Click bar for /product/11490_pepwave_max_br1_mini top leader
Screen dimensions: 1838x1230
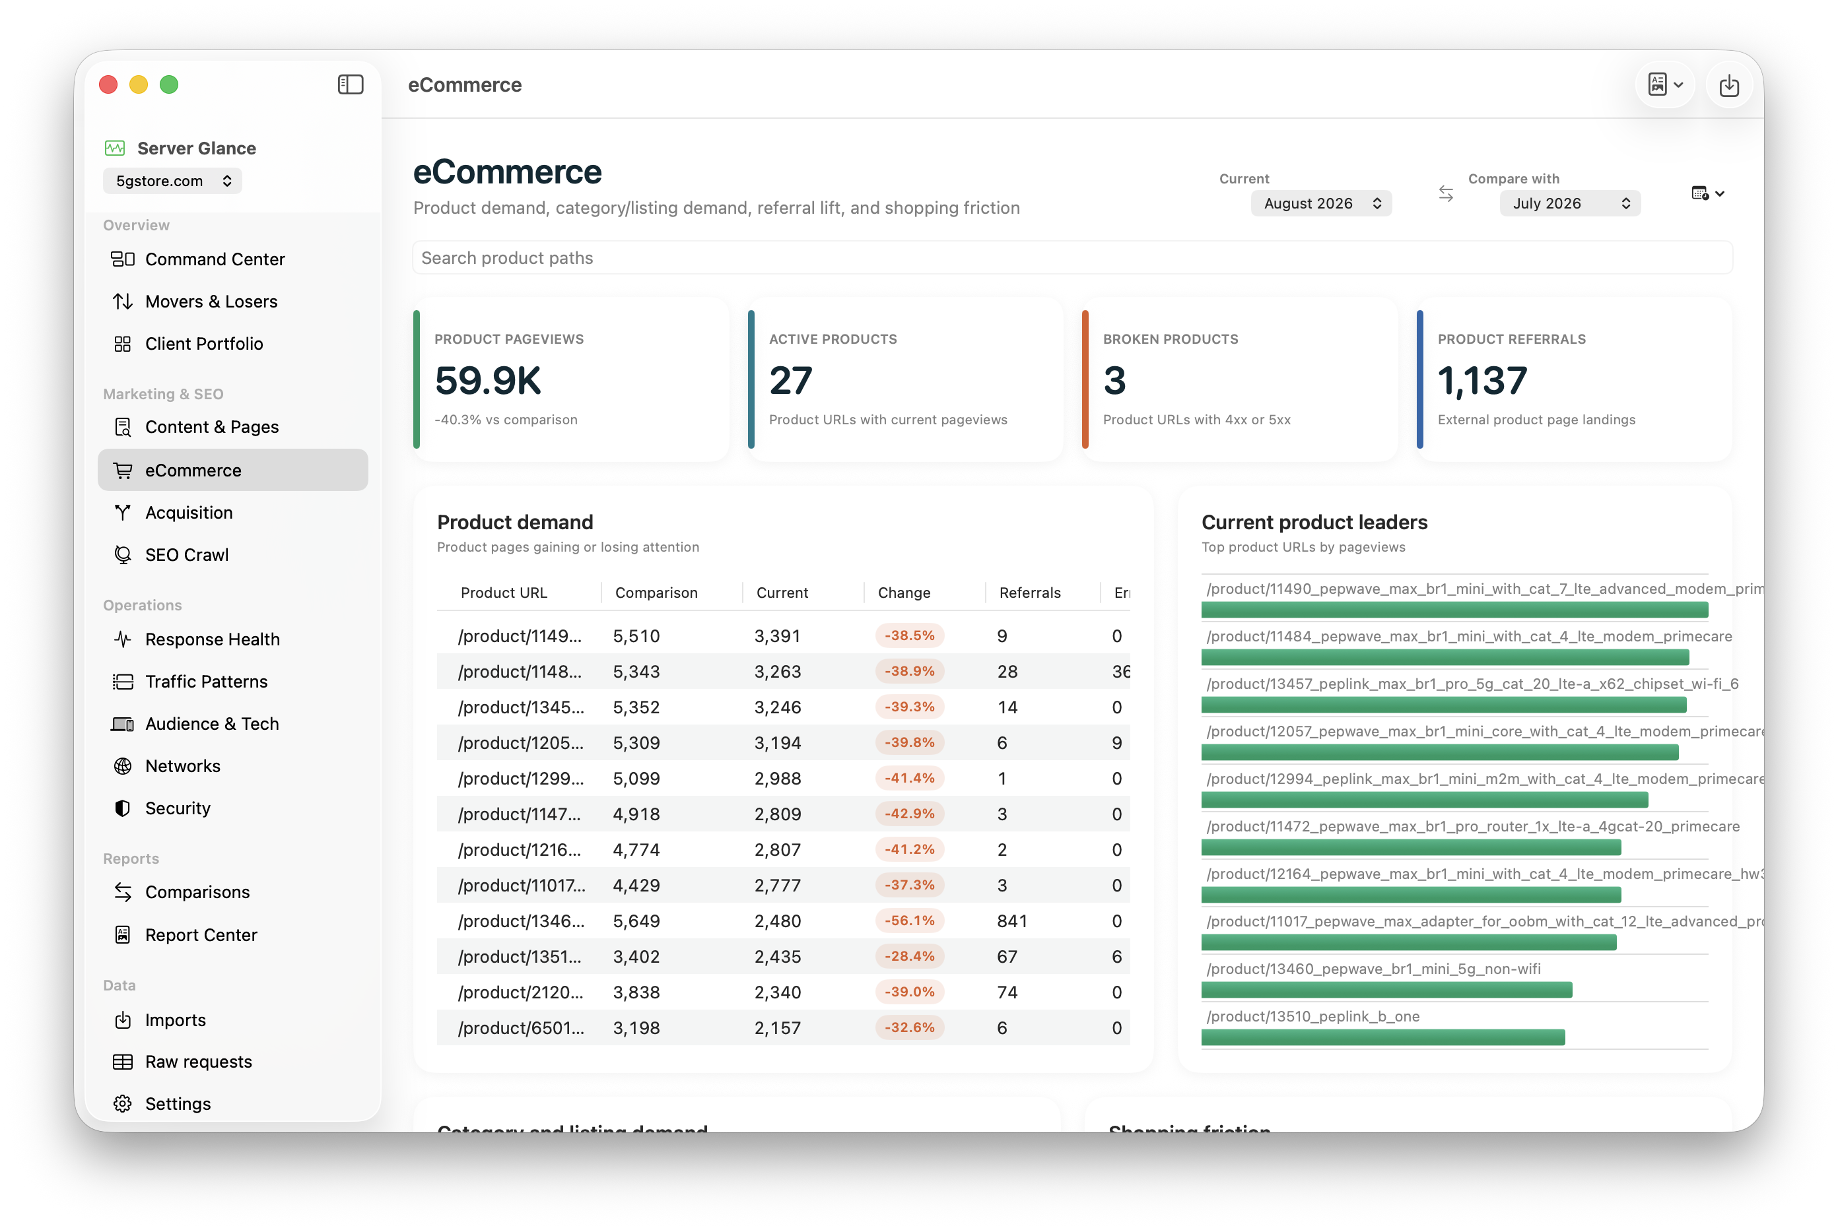1454,610
